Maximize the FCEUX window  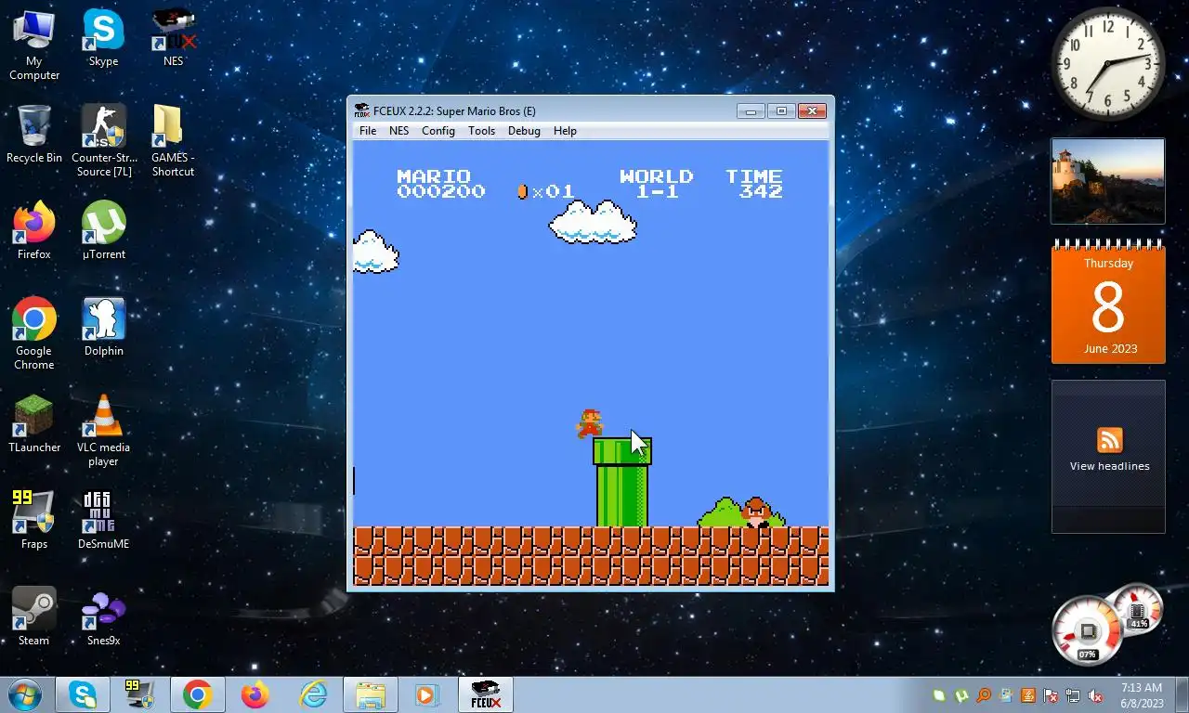781,111
